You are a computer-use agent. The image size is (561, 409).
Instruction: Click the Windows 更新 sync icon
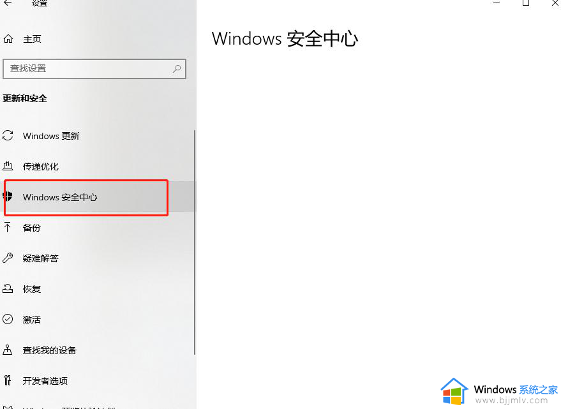(x=8, y=136)
